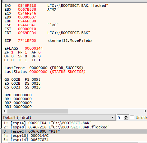
Task: Toggle the ZF flag value
Action: [x=12, y=52]
